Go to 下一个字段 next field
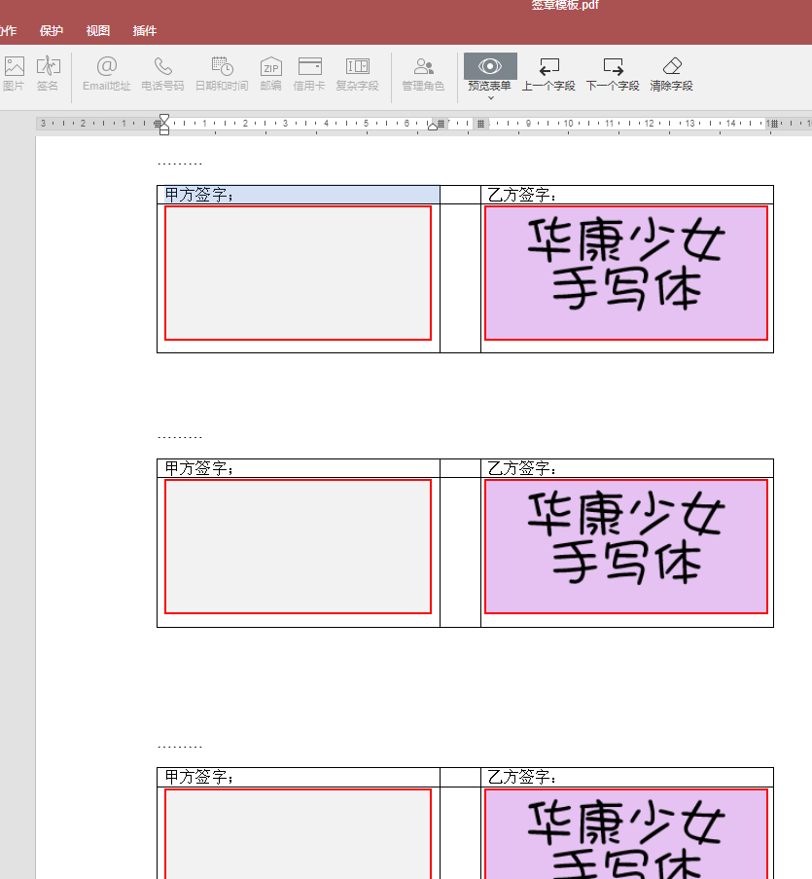This screenshot has height=879, width=812. click(x=613, y=73)
